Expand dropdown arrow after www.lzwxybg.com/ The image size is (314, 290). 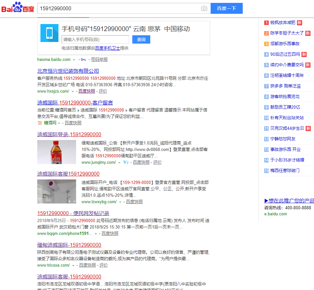point(120,202)
